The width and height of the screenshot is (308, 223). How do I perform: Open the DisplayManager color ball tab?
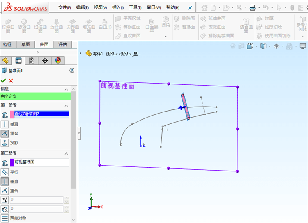(58, 61)
